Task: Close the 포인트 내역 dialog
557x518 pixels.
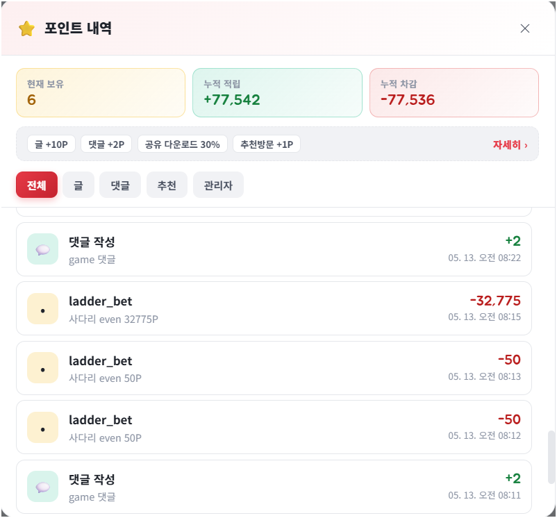Action: [524, 28]
